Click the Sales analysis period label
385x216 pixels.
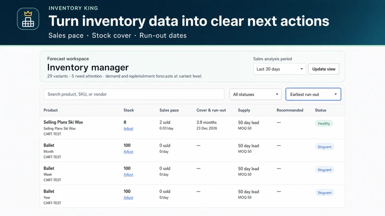272,59
